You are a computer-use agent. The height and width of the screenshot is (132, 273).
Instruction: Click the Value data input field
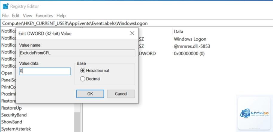[45, 71]
